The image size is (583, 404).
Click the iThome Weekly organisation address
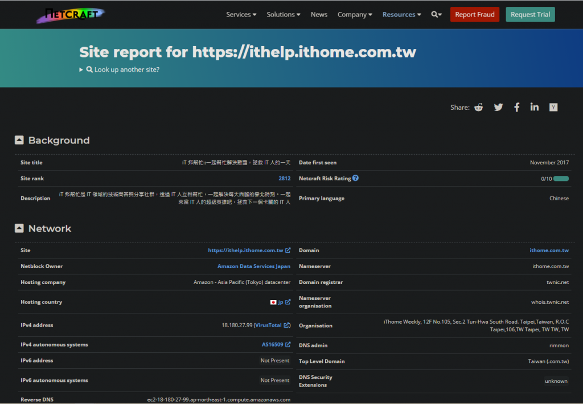[x=476, y=325]
